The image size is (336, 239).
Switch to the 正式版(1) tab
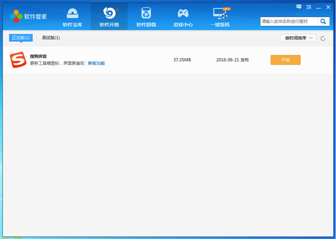(21, 38)
